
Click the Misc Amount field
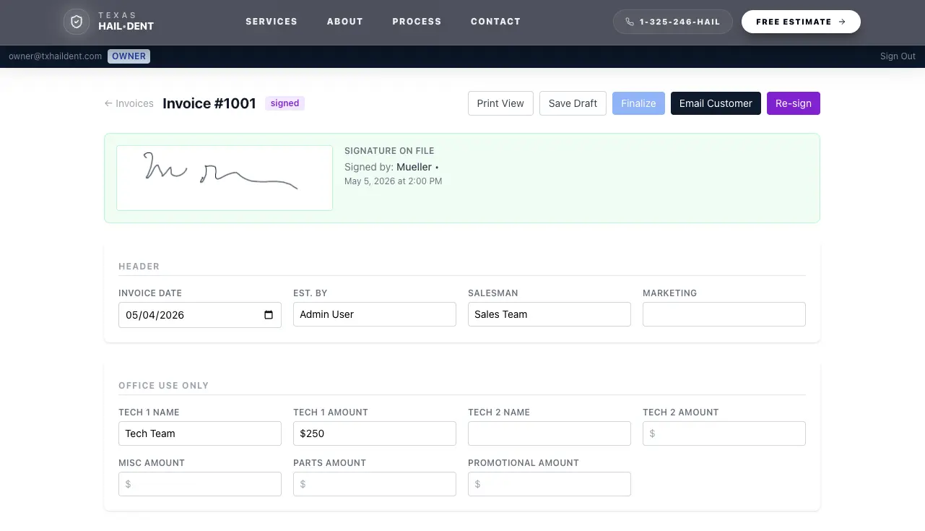[x=200, y=484]
